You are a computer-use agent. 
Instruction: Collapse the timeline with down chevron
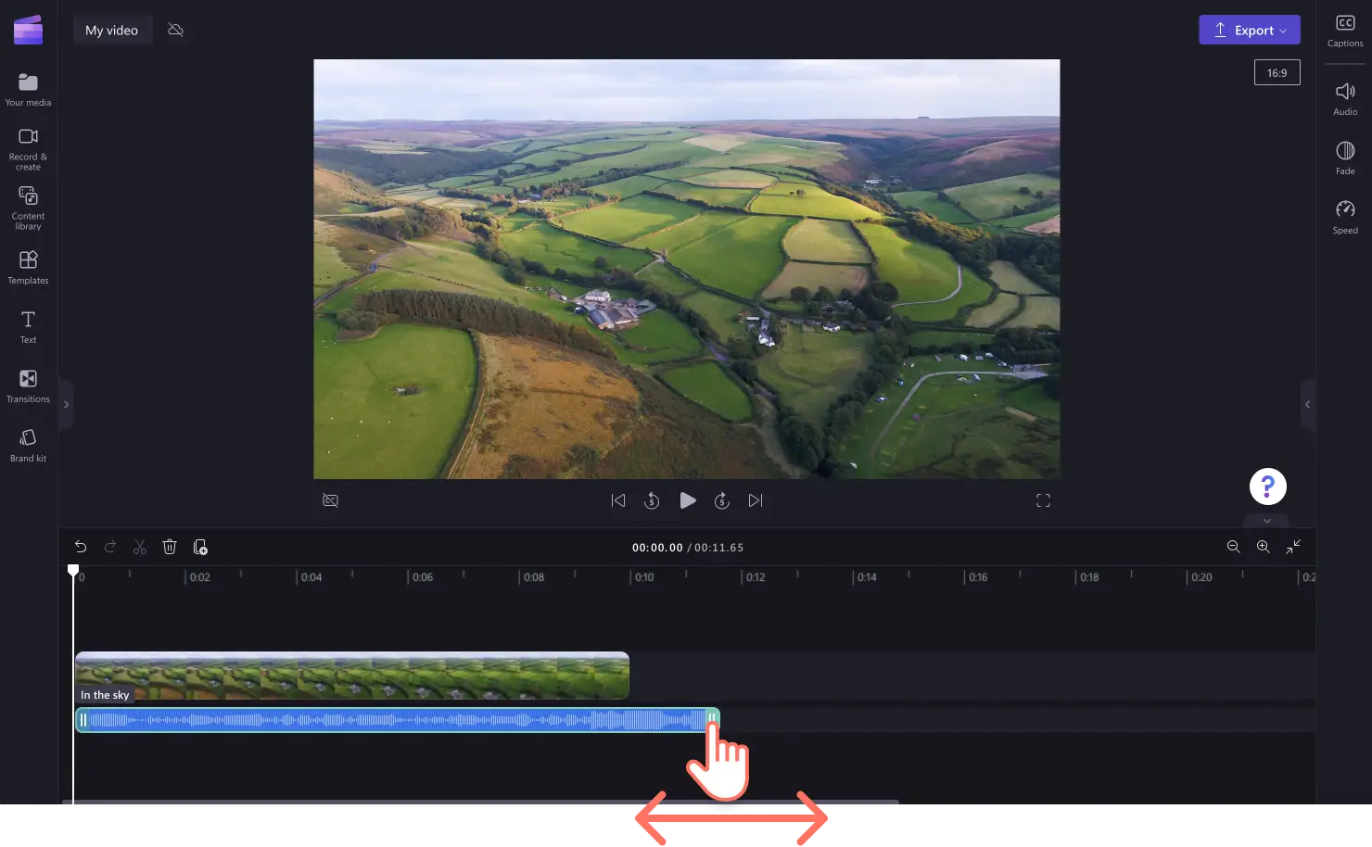tap(1267, 521)
